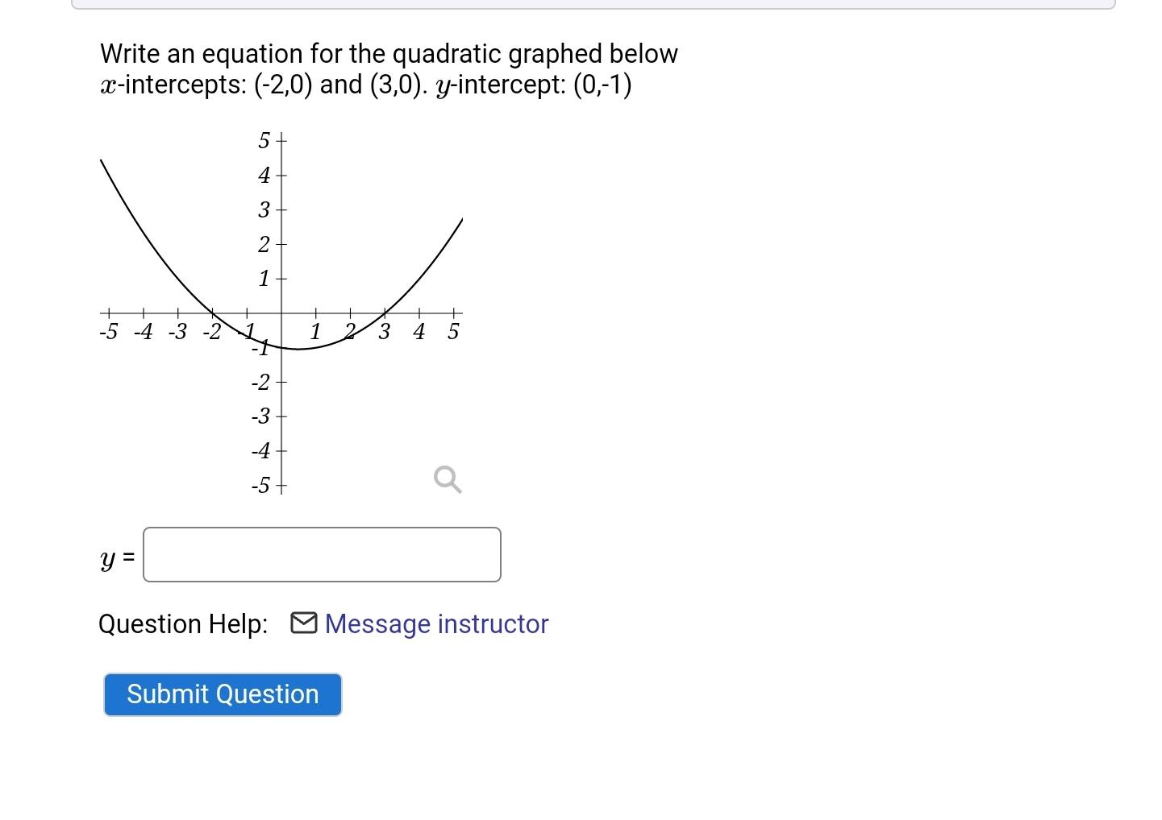The width and height of the screenshot is (1162, 820).
Task: Activate the search-style magnifier on the graph
Action: pyautogui.click(x=447, y=479)
